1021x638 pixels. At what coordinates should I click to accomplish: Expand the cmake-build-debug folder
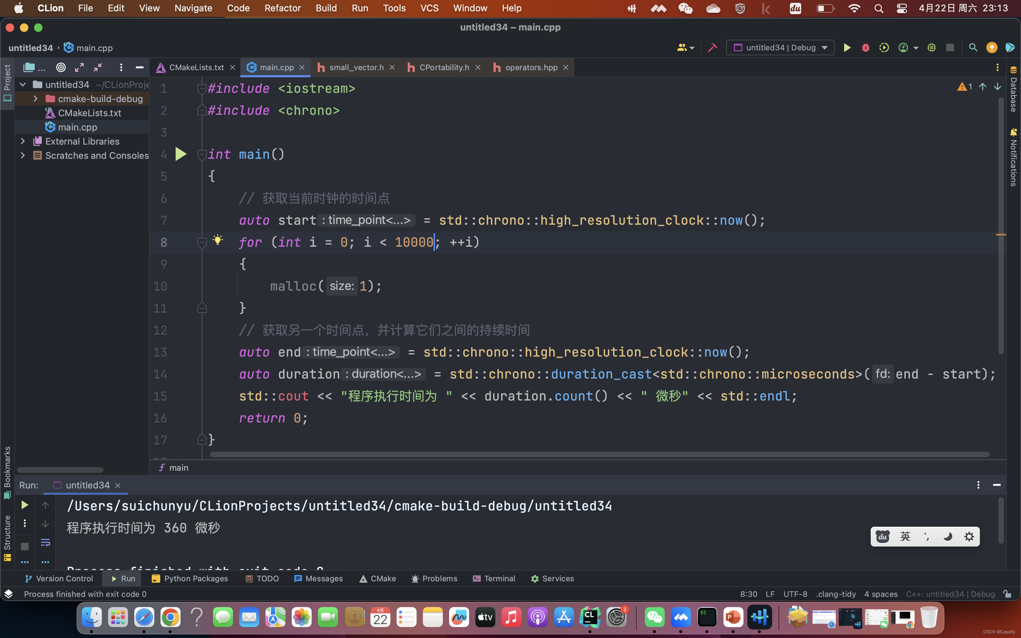pyautogui.click(x=36, y=99)
